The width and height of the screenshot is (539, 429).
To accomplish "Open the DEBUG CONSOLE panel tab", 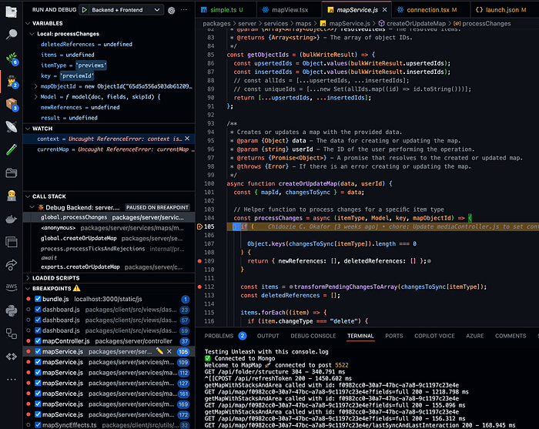I will pos(313,336).
